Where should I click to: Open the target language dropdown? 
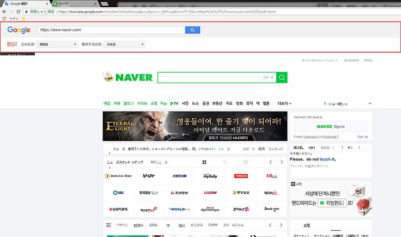tap(125, 44)
